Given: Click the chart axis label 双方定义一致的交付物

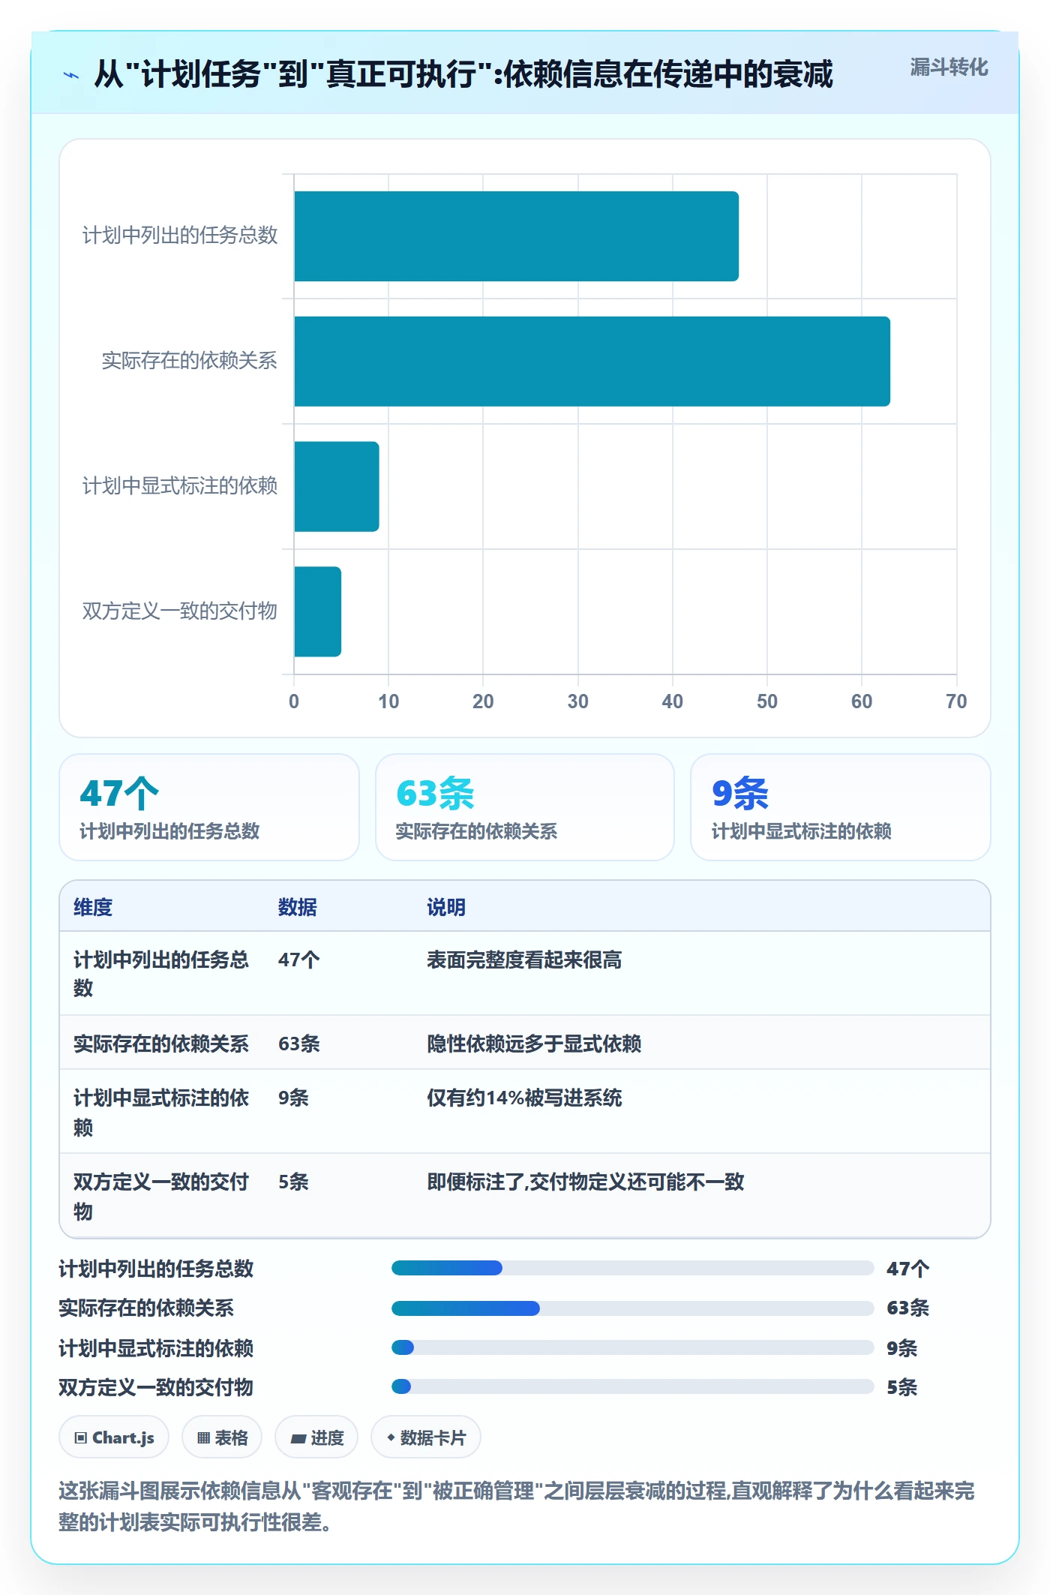Looking at the screenshot, I should click(x=180, y=611).
